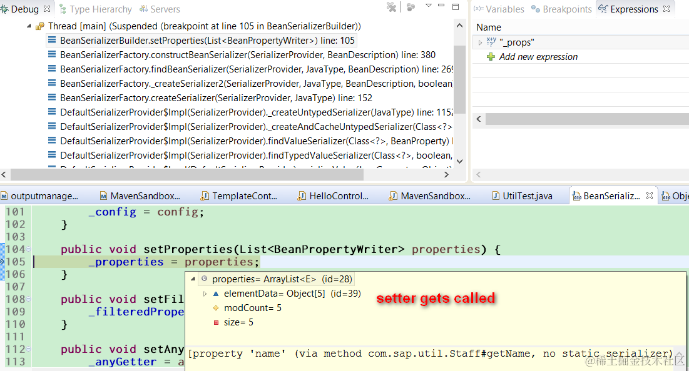Select modCount= 5 in the hover popup
Viewport: 689px width, 371px height.
tap(253, 308)
